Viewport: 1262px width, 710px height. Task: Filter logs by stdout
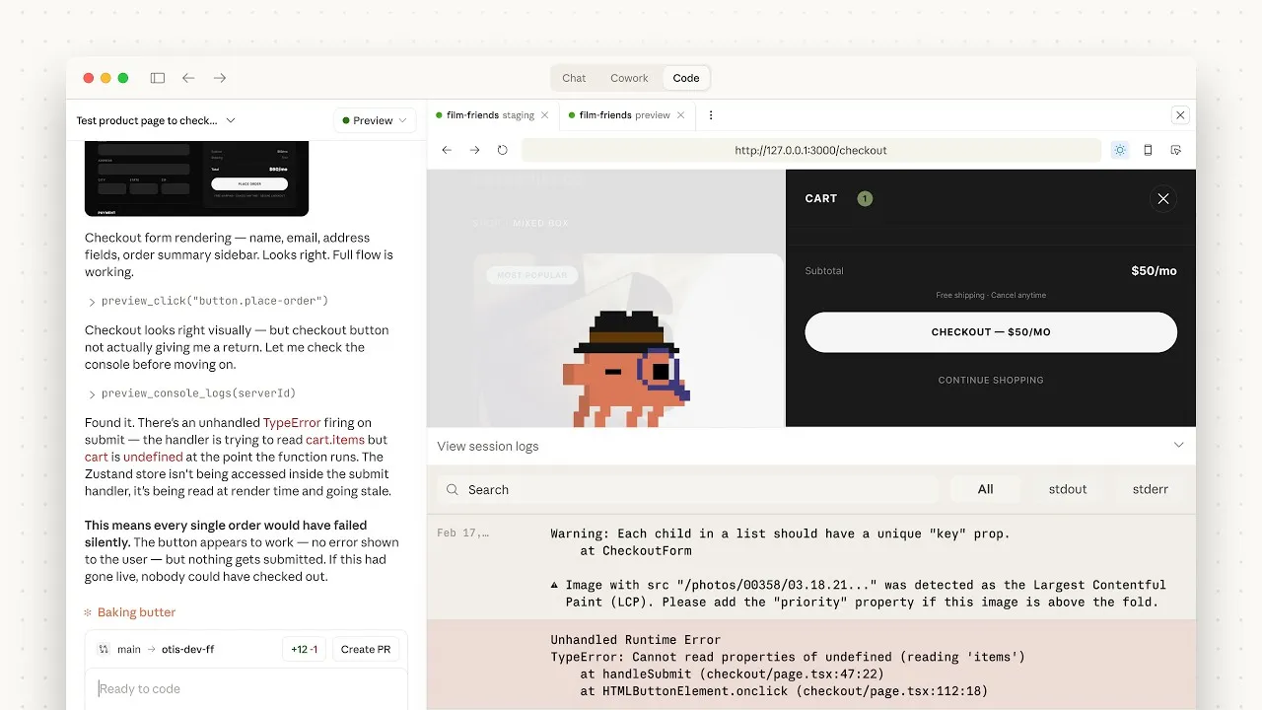pos(1068,489)
